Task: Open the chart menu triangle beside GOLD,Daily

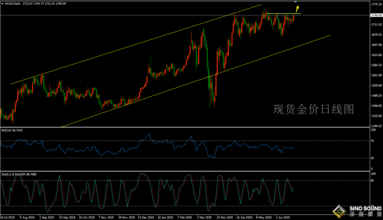Action: [2, 4]
